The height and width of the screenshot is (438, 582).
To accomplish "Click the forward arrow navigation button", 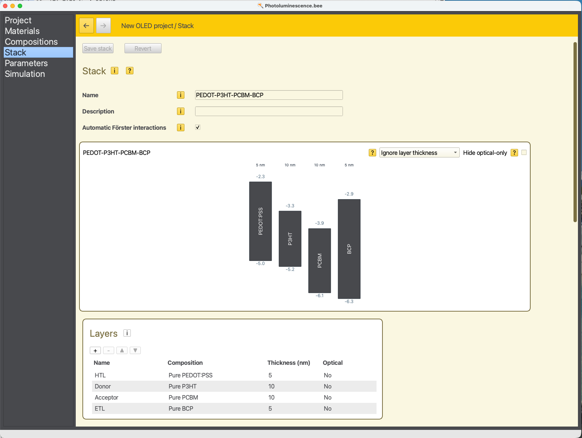I will coord(103,26).
